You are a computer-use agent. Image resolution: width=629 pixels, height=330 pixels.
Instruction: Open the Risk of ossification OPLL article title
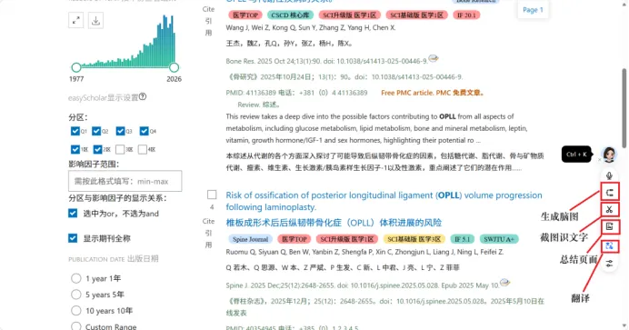pyautogui.click(x=384, y=201)
